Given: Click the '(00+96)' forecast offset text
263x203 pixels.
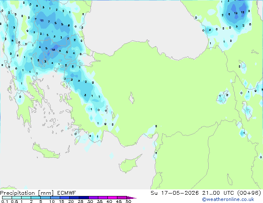Looking at the screenshot, I should [250, 193].
